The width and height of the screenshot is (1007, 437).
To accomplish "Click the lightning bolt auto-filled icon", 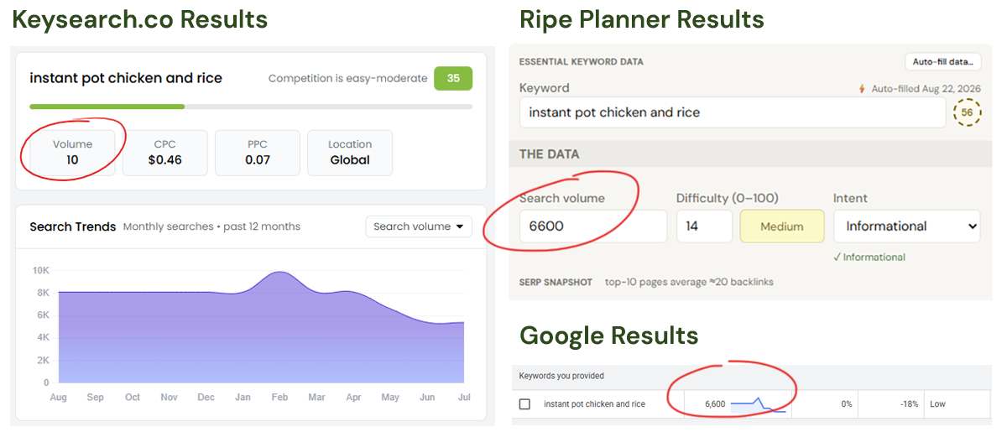I will 861,88.
